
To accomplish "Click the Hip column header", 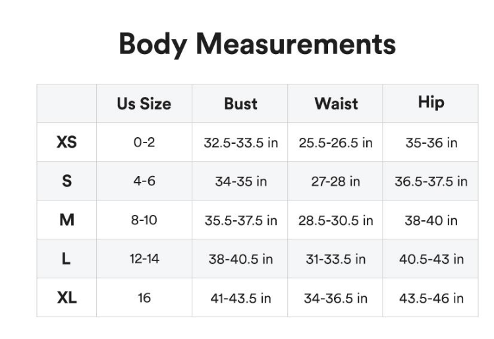I will pyautogui.click(x=431, y=102).
